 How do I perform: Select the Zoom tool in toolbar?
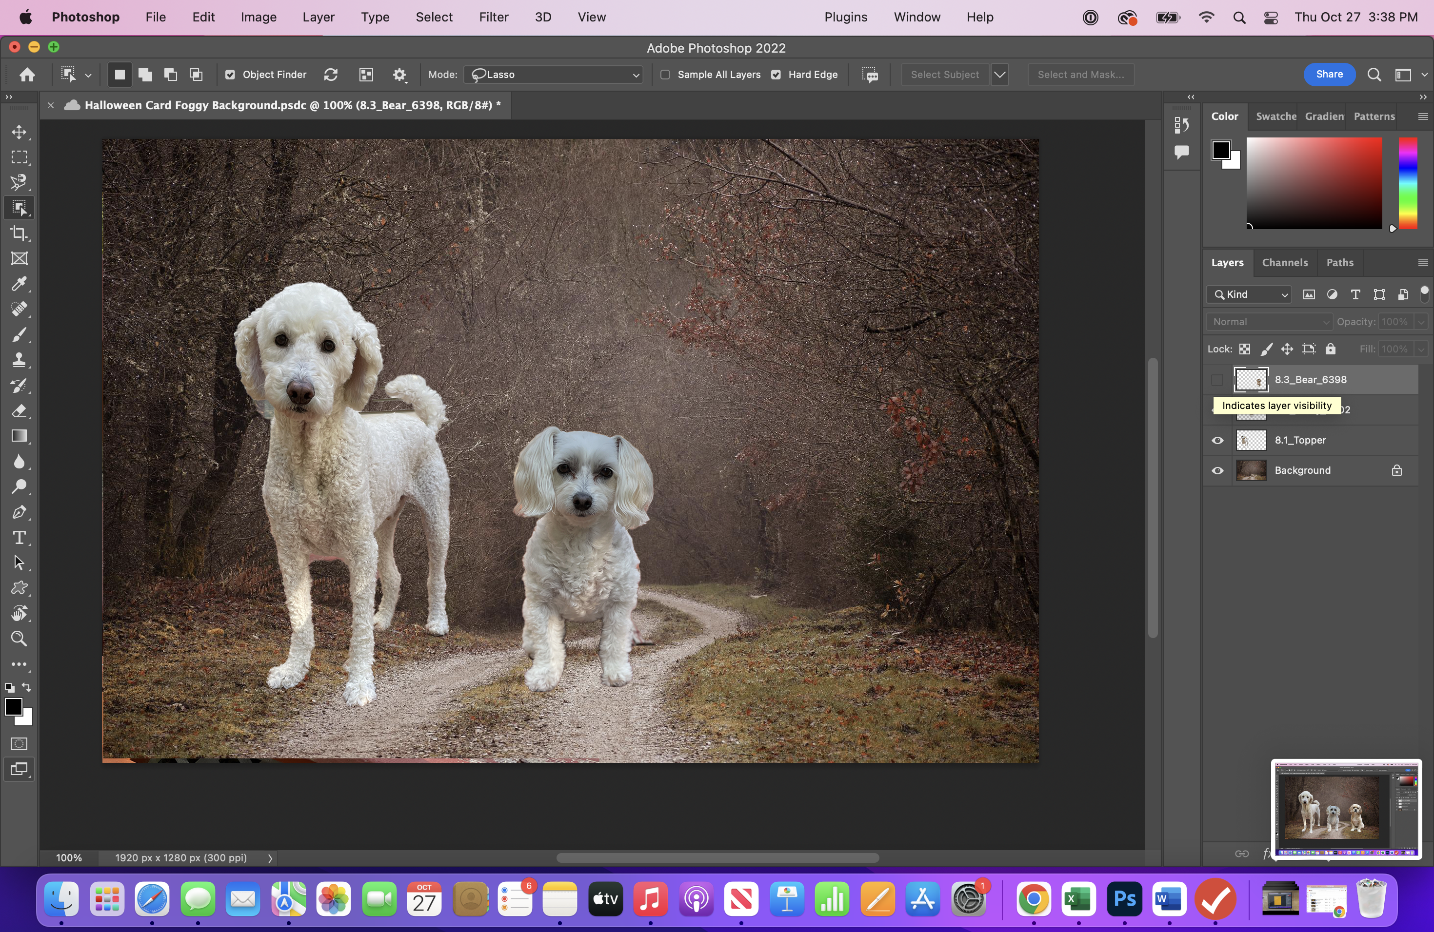click(20, 639)
